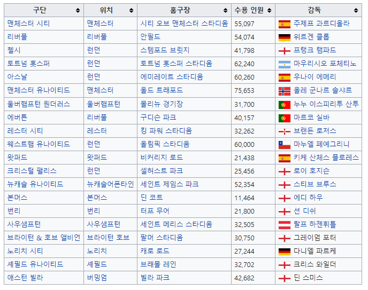Click Germany flag next to 다니엘 파르케

(285, 252)
